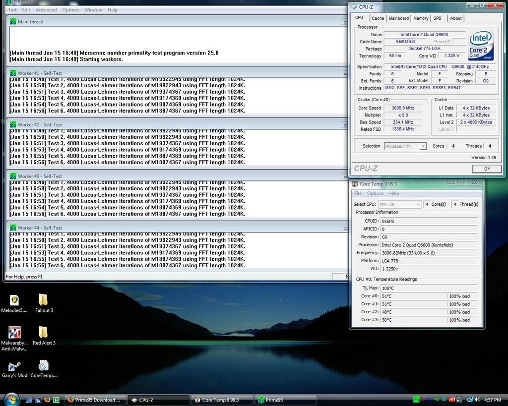
Task: Click Core #2 temperature 48°C
Action: 414,312
